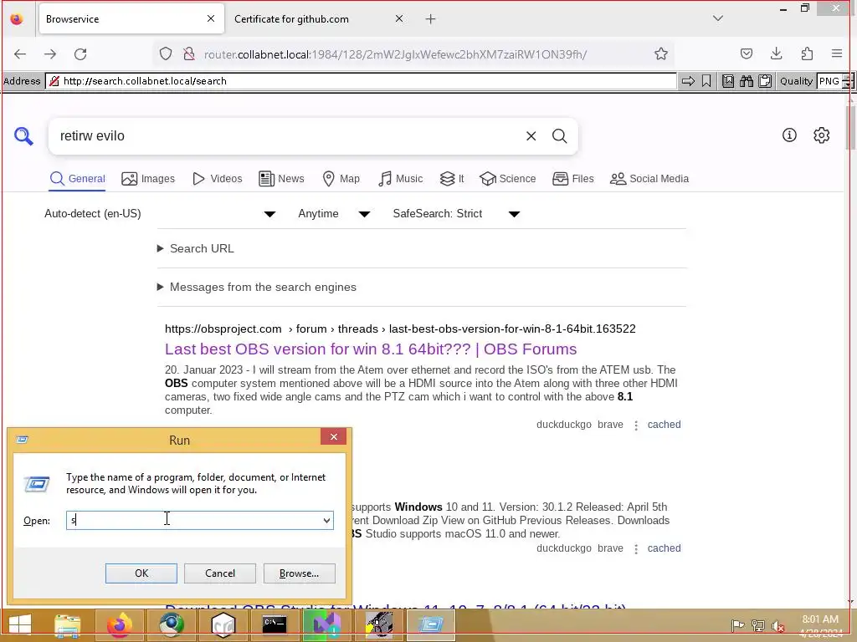Bookmark this page with the star
This screenshot has width=857, height=642.
click(661, 54)
